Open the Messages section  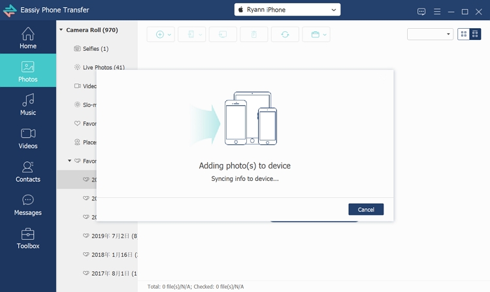[27, 204]
